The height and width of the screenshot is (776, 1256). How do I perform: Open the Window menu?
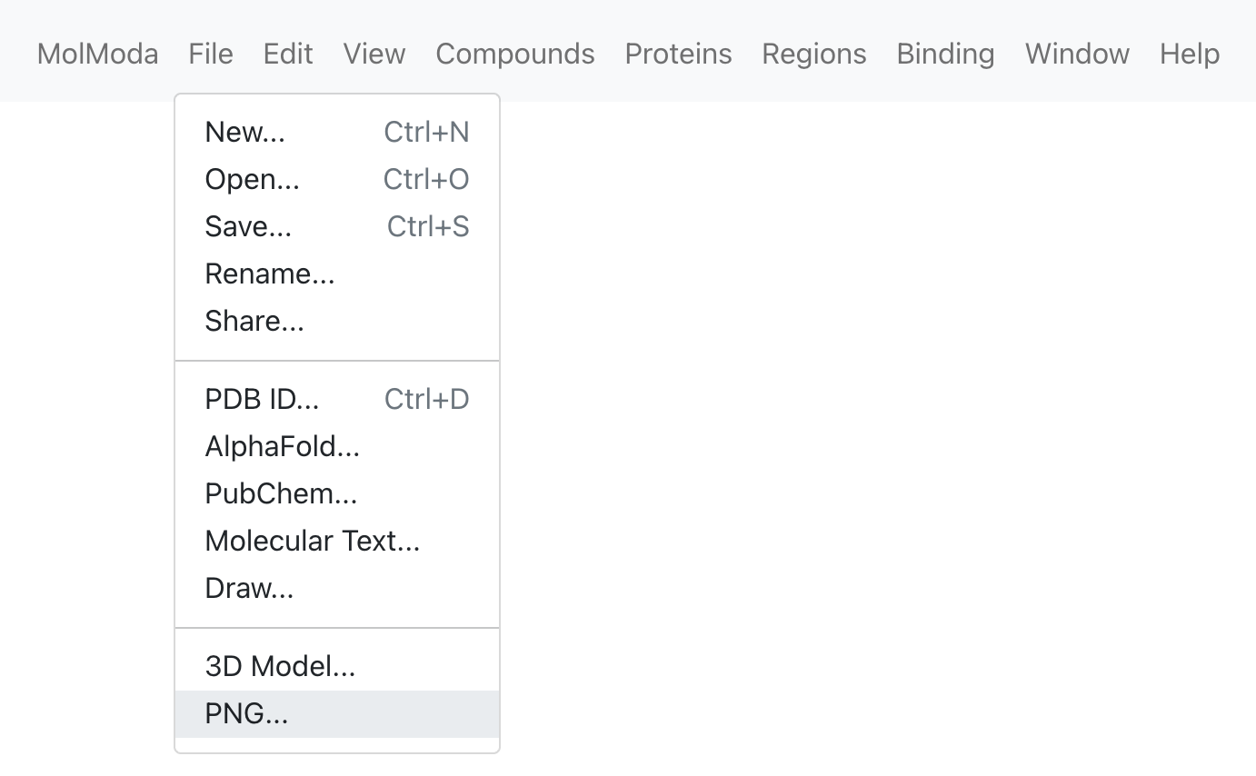click(1077, 54)
